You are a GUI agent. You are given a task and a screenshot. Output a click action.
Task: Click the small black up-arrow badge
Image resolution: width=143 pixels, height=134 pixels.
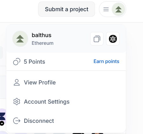[2, 123]
